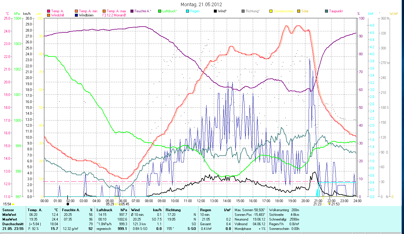Click the cyan Regen legend square
This screenshot has width=404, height=234.
(188, 11)
